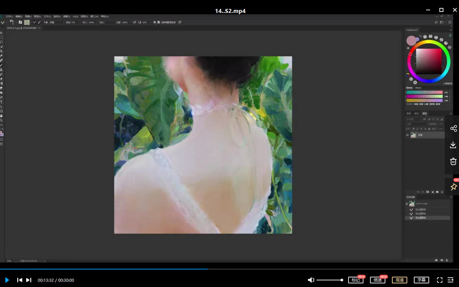Click the volume slider track
Screen dimensions: 459x287
pos(329,280)
